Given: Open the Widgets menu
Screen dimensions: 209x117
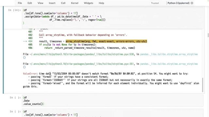Looking at the screenshot, I should coord(88,3).
